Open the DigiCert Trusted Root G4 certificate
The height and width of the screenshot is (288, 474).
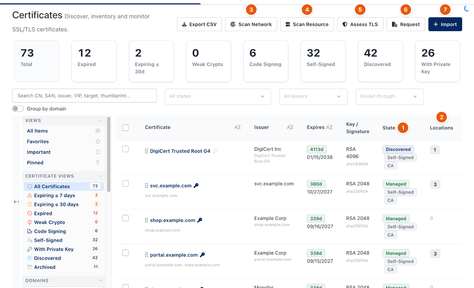(x=180, y=151)
